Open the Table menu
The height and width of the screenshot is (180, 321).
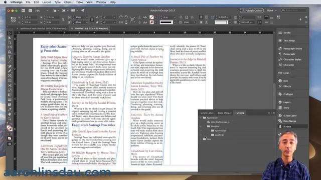[x=79, y=2]
